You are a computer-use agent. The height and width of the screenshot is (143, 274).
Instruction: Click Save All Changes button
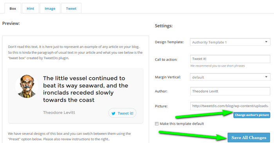pos(249,138)
